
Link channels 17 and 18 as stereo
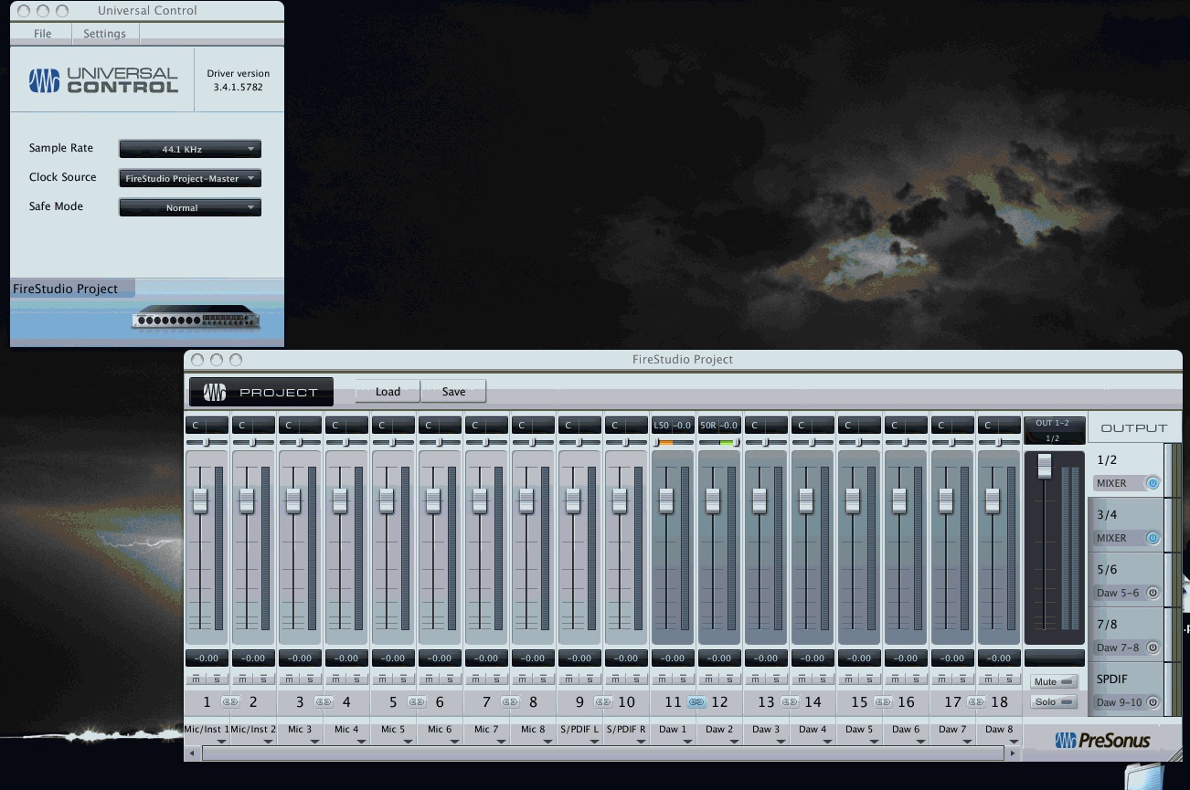point(976,702)
